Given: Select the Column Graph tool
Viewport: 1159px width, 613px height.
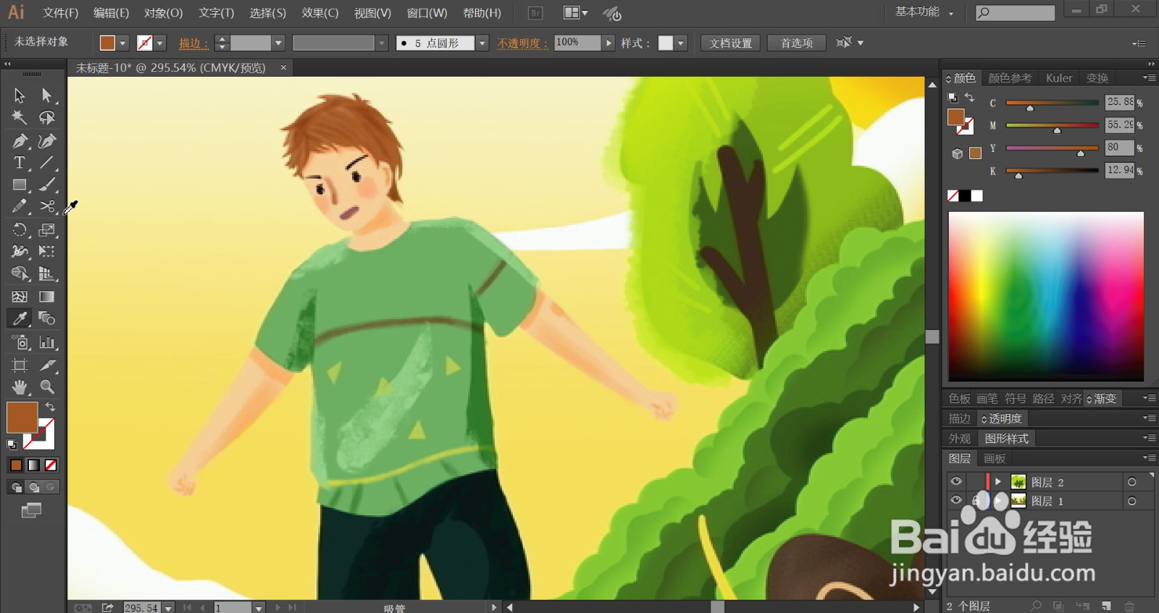Looking at the screenshot, I should coord(47,342).
